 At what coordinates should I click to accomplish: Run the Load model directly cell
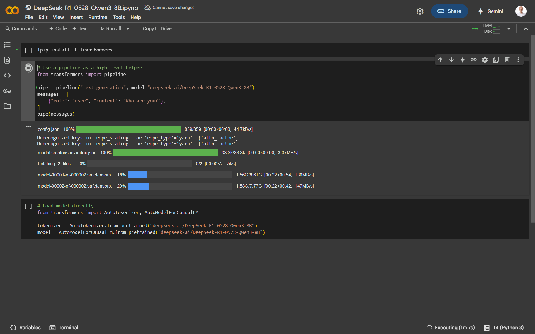point(28,206)
